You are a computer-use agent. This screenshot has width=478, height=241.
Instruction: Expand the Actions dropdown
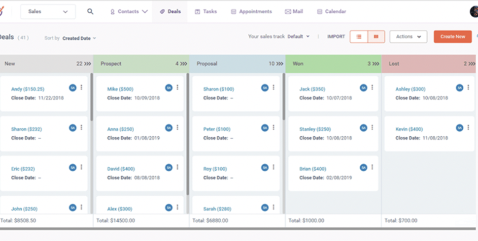(408, 37)
